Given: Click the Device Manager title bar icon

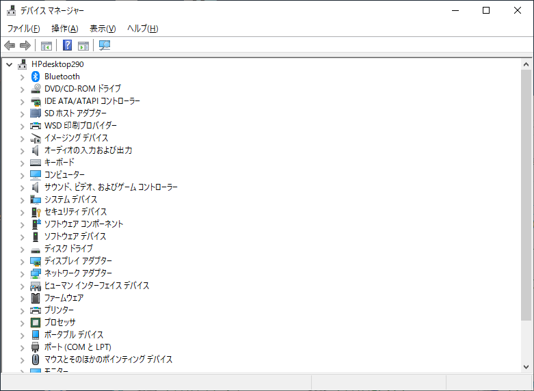Looking at the screenshot, I should [x=11, y=10].
